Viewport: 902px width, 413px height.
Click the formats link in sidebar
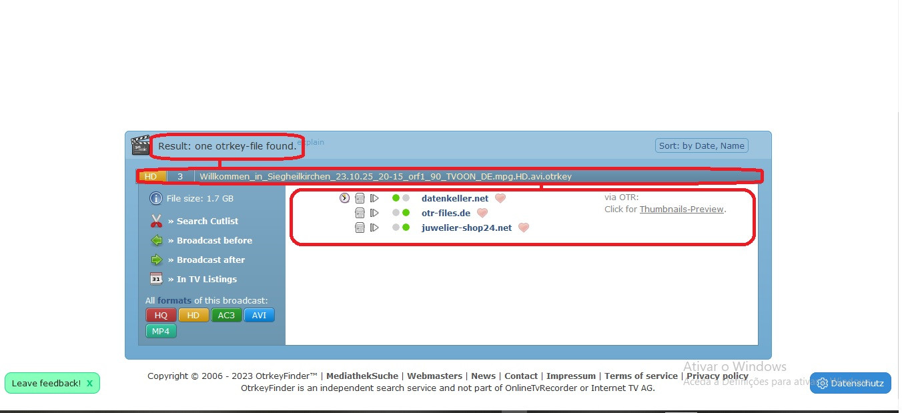[175, 300]
